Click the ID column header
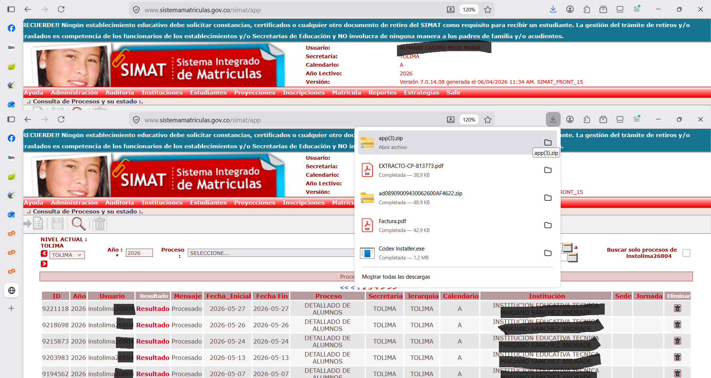 [x=56, y=296]
